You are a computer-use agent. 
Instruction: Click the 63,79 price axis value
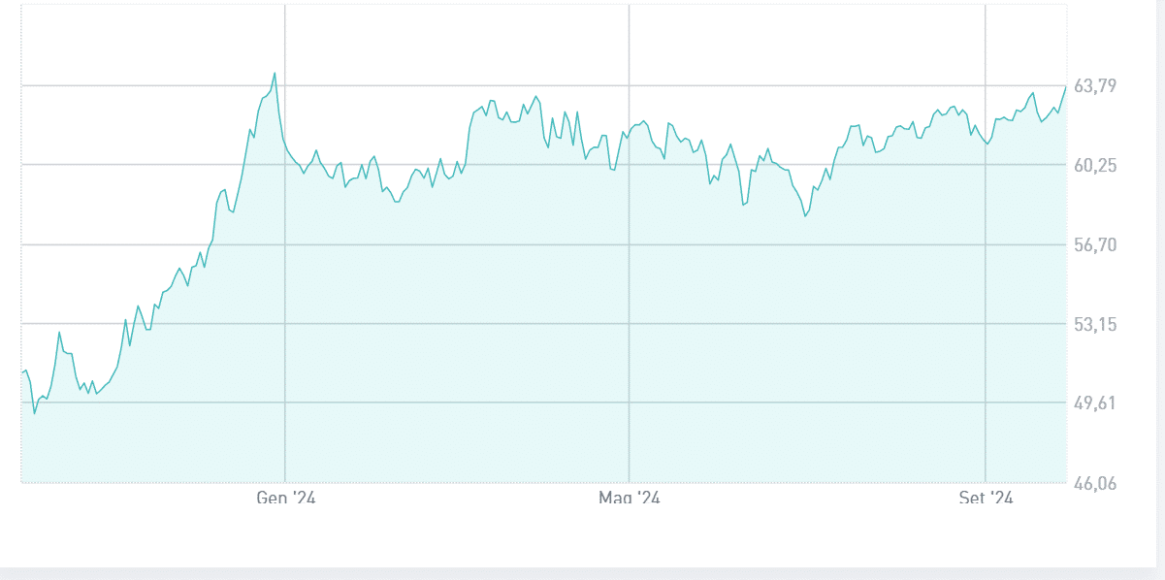[1095, 86]
